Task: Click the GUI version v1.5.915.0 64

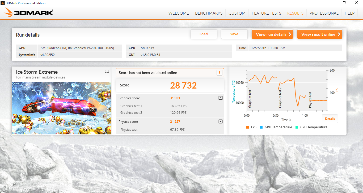Action: click(150, 55)
